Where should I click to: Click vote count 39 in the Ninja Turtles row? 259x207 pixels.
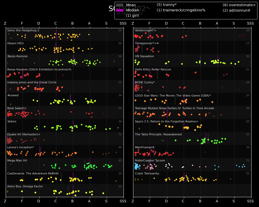tap(248, 108)
